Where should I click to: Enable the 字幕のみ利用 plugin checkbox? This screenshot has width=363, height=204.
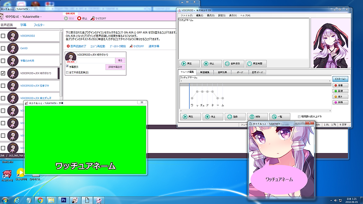pyautogui.click(x=3, y=61)
